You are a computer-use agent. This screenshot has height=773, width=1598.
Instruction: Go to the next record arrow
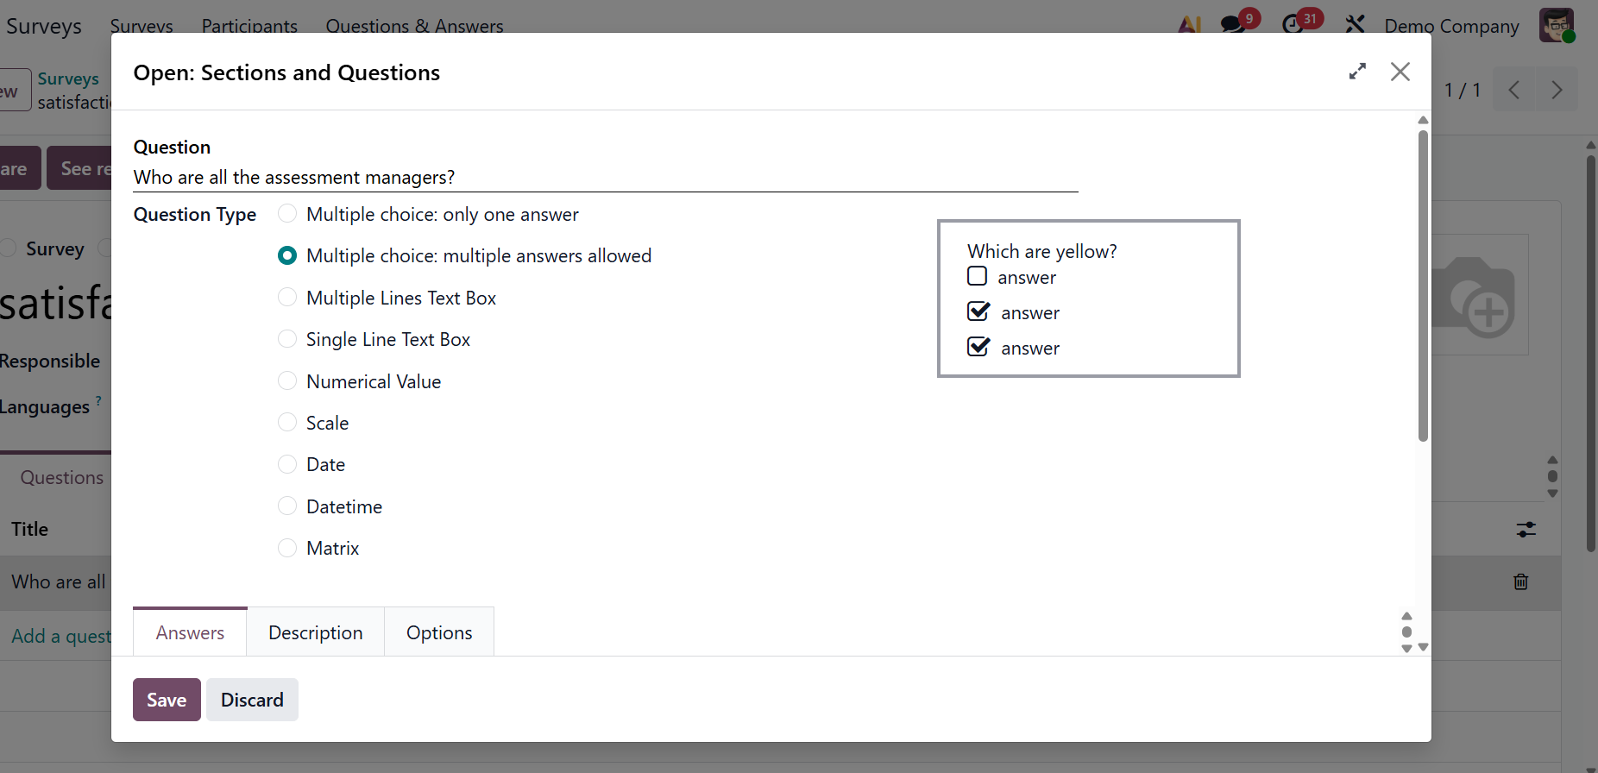point(1556,90)
